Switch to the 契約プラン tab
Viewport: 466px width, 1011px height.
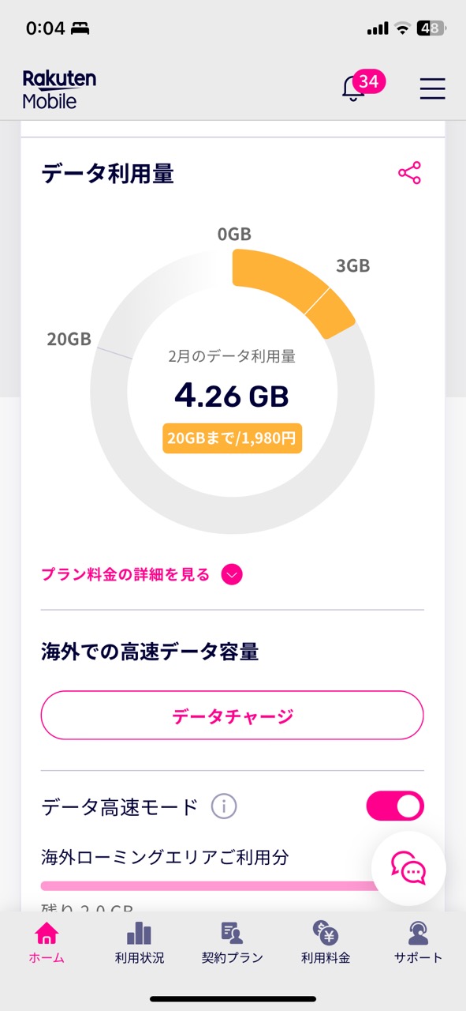pyautogui.click(x=232, y=943)
